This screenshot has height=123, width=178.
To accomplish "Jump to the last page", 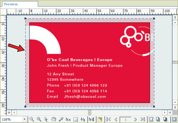I will point(143,119).
